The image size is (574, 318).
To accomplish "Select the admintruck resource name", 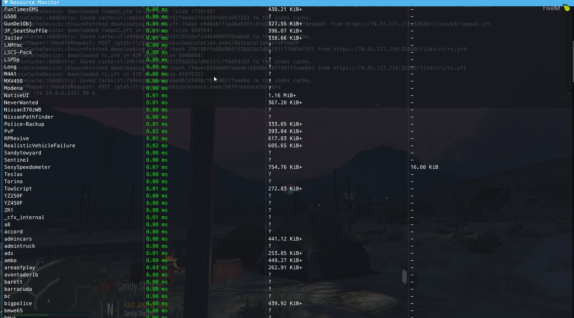I will point(19,246).
